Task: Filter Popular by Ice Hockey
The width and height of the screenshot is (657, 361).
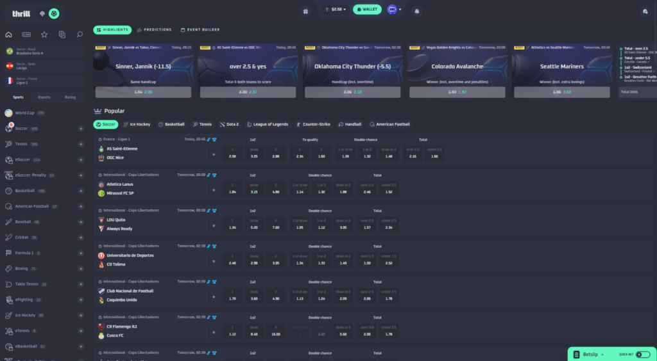Action: click(137, 125)
